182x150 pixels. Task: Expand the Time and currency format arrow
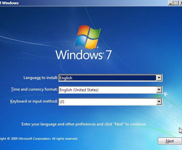point(159,90)
